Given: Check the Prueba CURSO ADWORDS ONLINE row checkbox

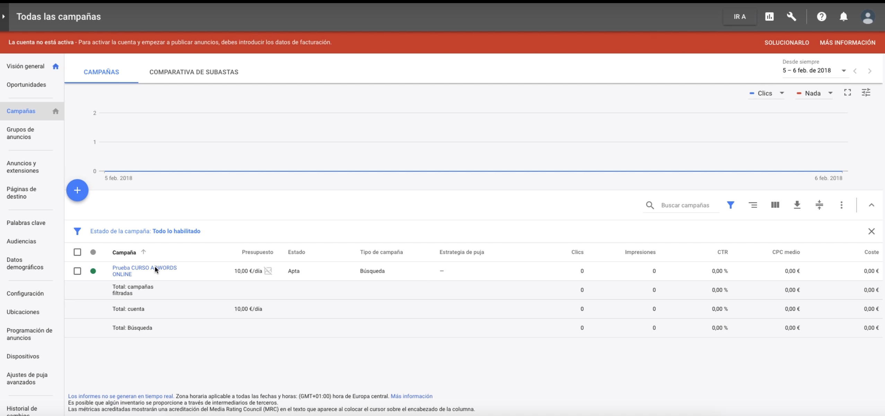Looking at the screenshot, I should click(x=77, y=271).
